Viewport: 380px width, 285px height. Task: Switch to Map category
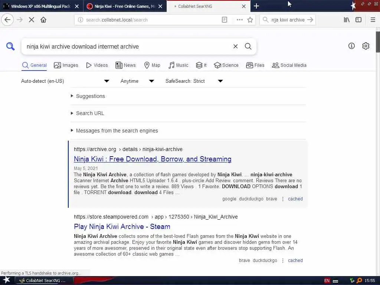tap(152, 65)
